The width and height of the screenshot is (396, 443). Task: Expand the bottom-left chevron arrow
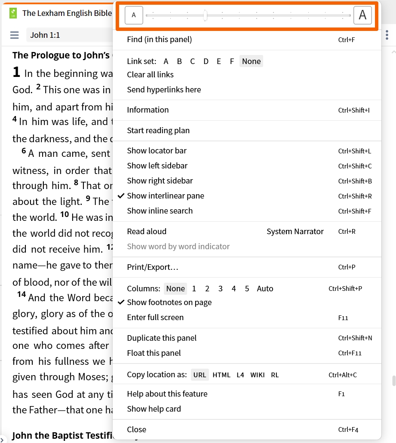2,440
